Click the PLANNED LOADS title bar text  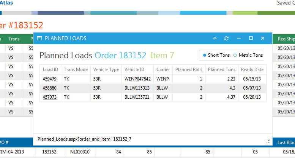65,39
